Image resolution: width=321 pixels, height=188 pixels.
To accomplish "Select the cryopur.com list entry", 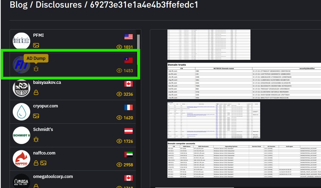I will [x=73, y=112].
